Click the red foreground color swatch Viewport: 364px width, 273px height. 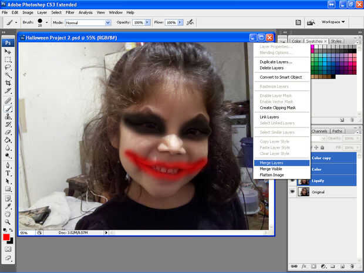pyautogui.click(x=6, y=237)
